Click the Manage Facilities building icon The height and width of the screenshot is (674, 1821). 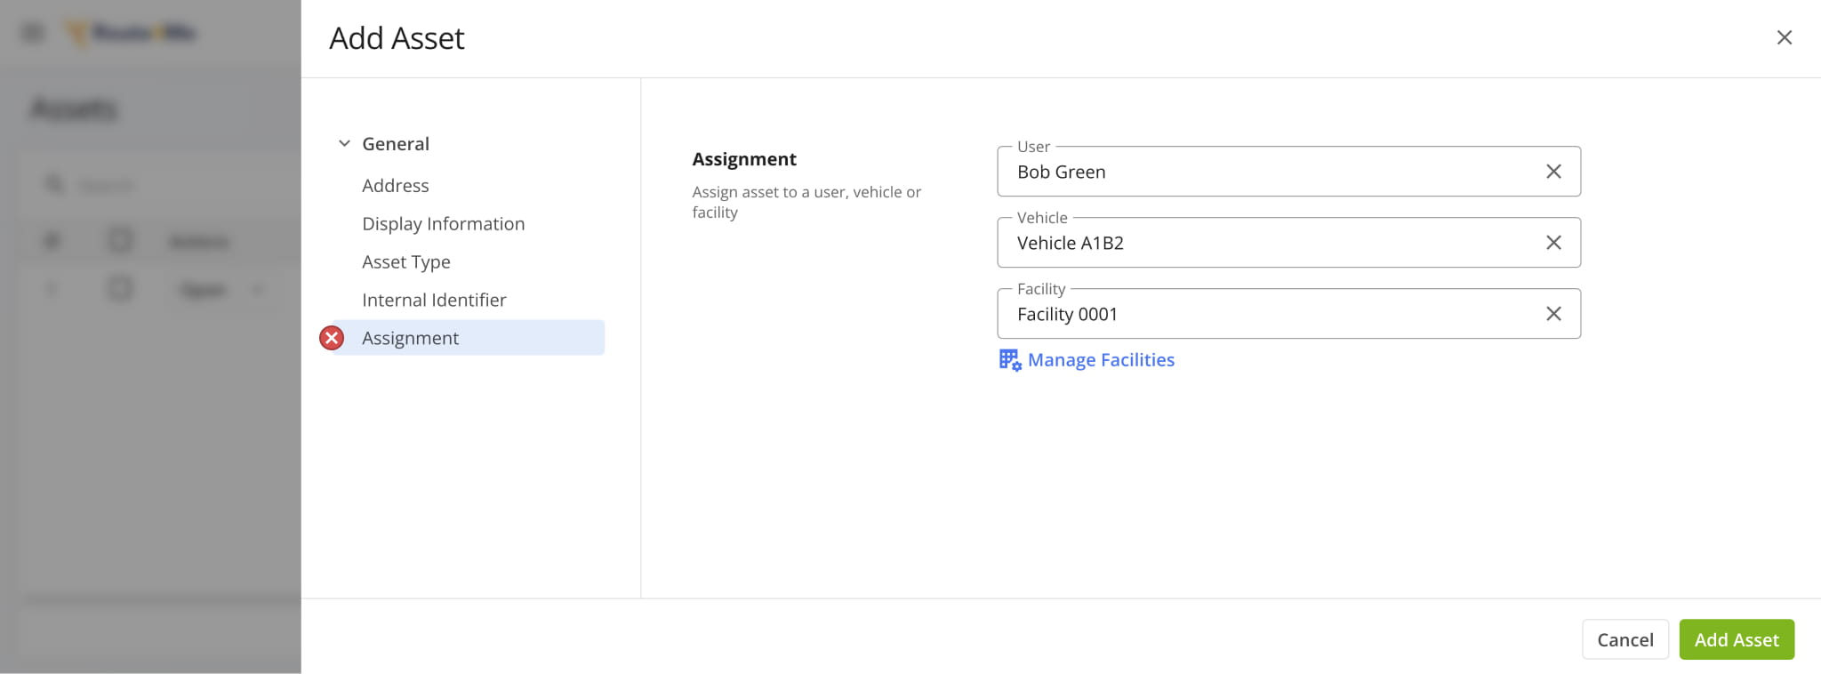(x=1009, y=360)
